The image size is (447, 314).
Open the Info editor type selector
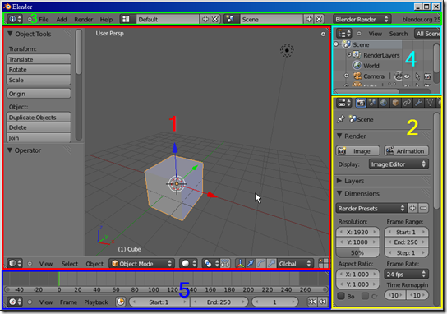(15, 19)
